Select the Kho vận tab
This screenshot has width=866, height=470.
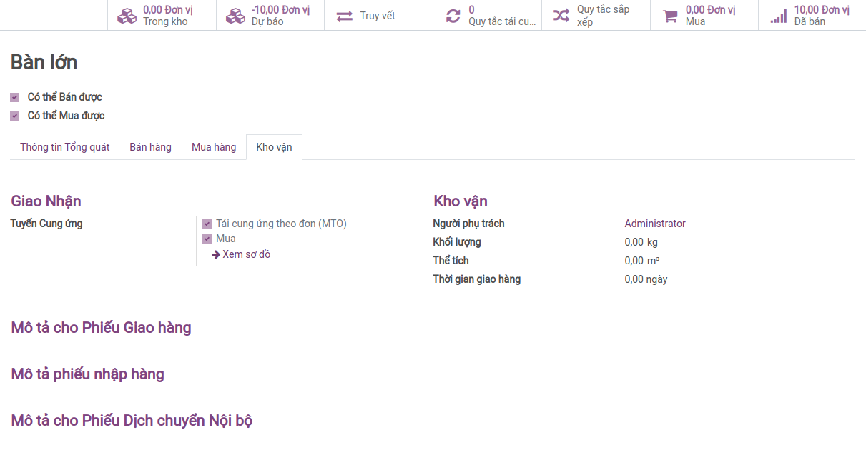[274, 147]
